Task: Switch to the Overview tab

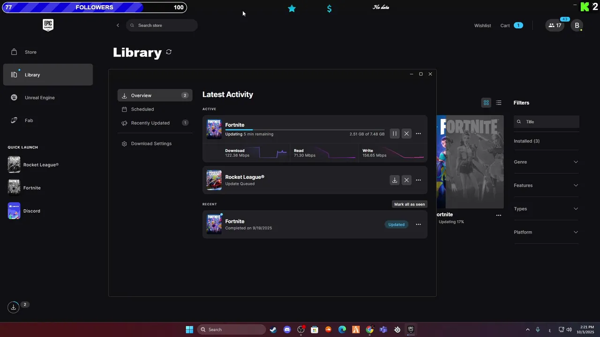Action: (x=155, y=95)
